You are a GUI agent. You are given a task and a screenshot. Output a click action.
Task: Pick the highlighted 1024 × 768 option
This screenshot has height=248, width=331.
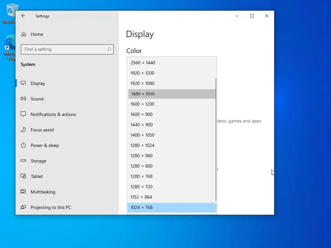pos(172,208)
